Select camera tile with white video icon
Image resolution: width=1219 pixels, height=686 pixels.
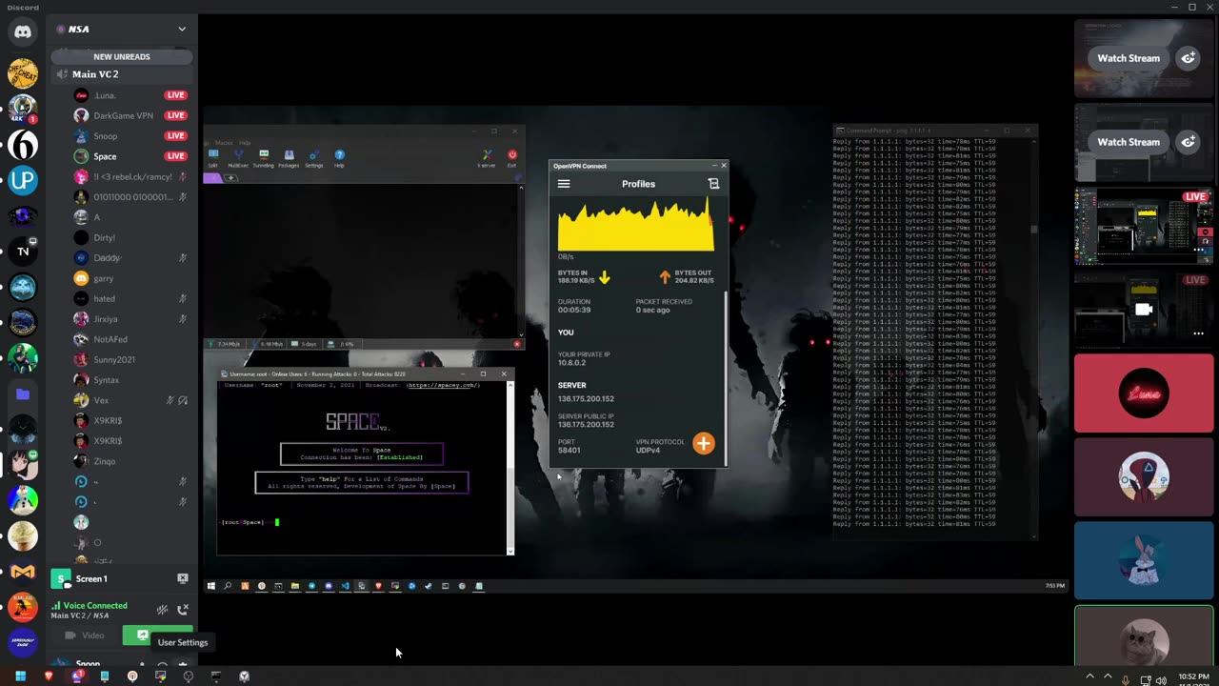tap(1144, 310)
